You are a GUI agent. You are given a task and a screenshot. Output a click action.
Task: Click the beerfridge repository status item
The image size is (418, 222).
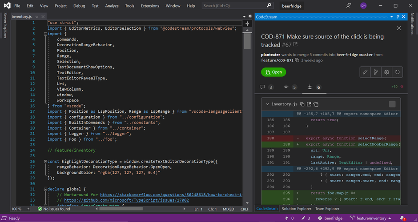[330, 218]
